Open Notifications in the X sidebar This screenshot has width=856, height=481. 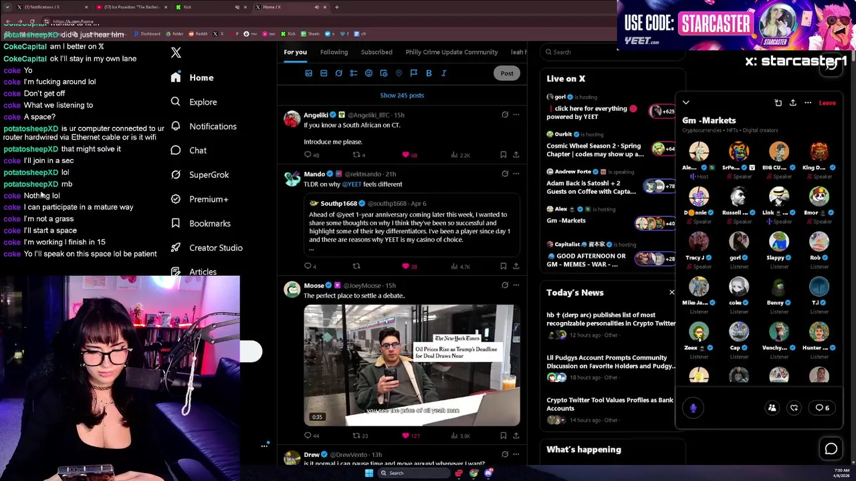click(203, 126)
